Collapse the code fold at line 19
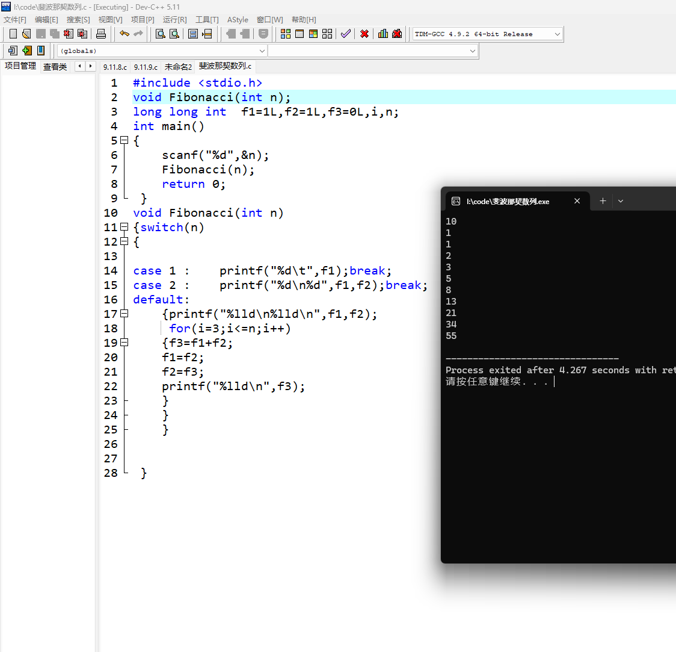 [x=124, y=343]
